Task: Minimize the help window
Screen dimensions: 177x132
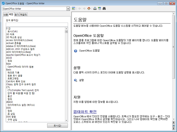Action: (x=160, y=3)
